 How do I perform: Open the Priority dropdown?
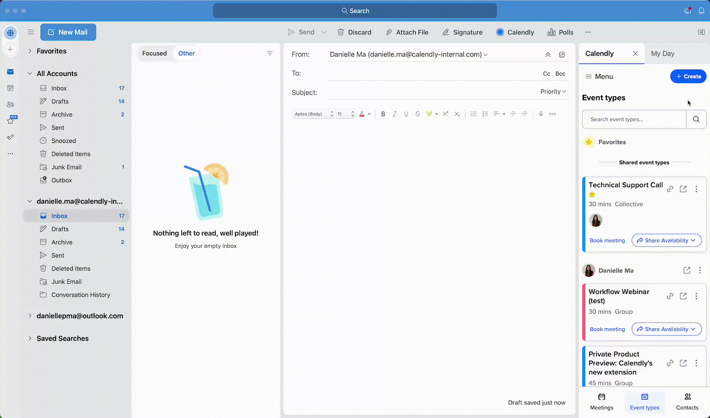tap(553, 91)
